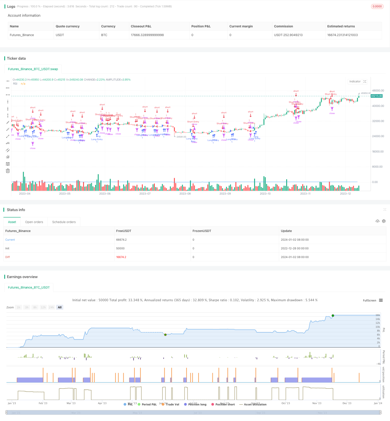Select the price line tool with numbers
Viewport: 390px width, 421px height.
pyautogui.click(x=8, y=143)
